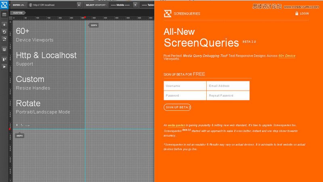
Task: Open the Mobile viewport dropdown
Action: [x=120, y=5]
